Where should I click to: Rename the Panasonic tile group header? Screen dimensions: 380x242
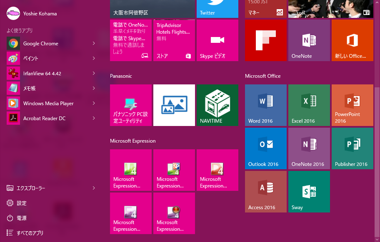(121, 76)
